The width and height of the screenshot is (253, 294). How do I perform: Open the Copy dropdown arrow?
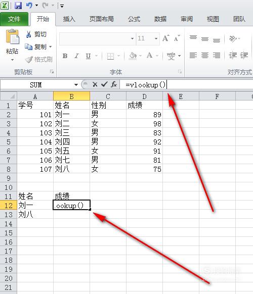point(50,46)
